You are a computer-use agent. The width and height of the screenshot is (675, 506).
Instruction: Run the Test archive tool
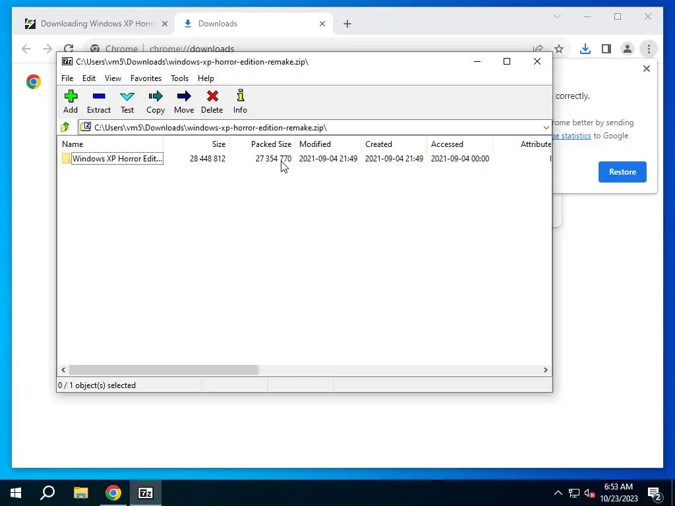127,101
